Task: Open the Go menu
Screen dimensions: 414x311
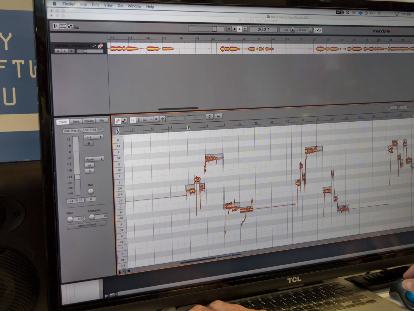Action: tap(120, 5)
